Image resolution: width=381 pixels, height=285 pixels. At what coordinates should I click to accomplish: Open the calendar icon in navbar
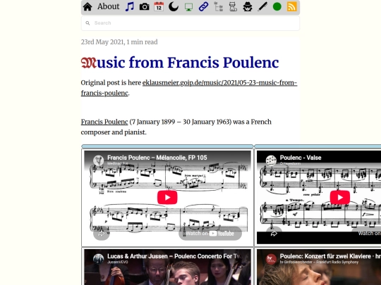[x=159, y=7]
